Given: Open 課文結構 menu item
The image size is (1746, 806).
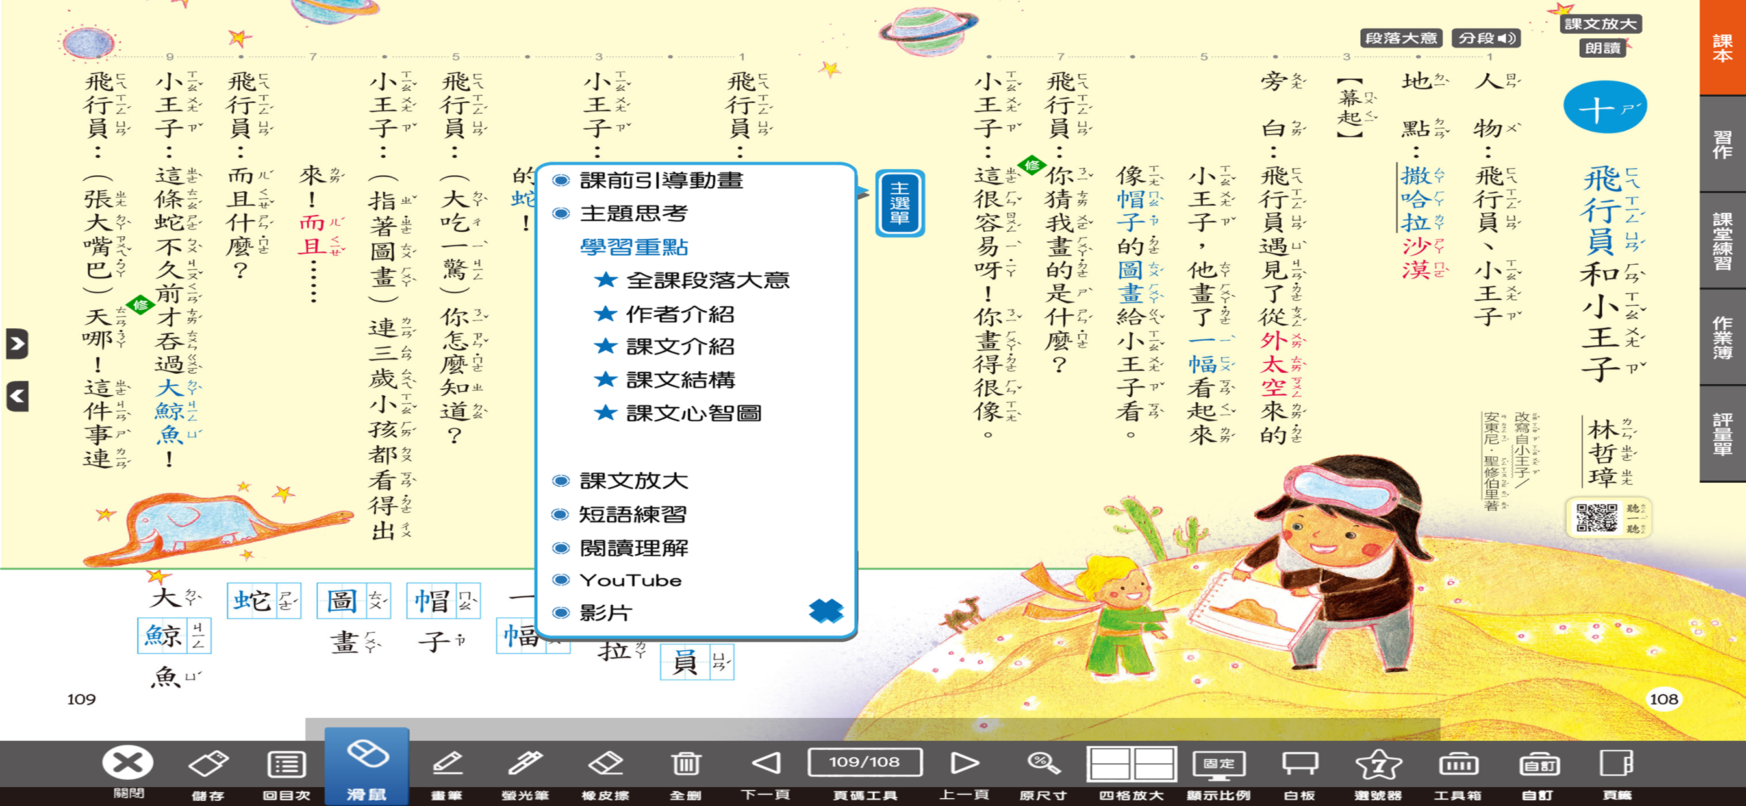Looking at the screenshot, I should [680, 379].
